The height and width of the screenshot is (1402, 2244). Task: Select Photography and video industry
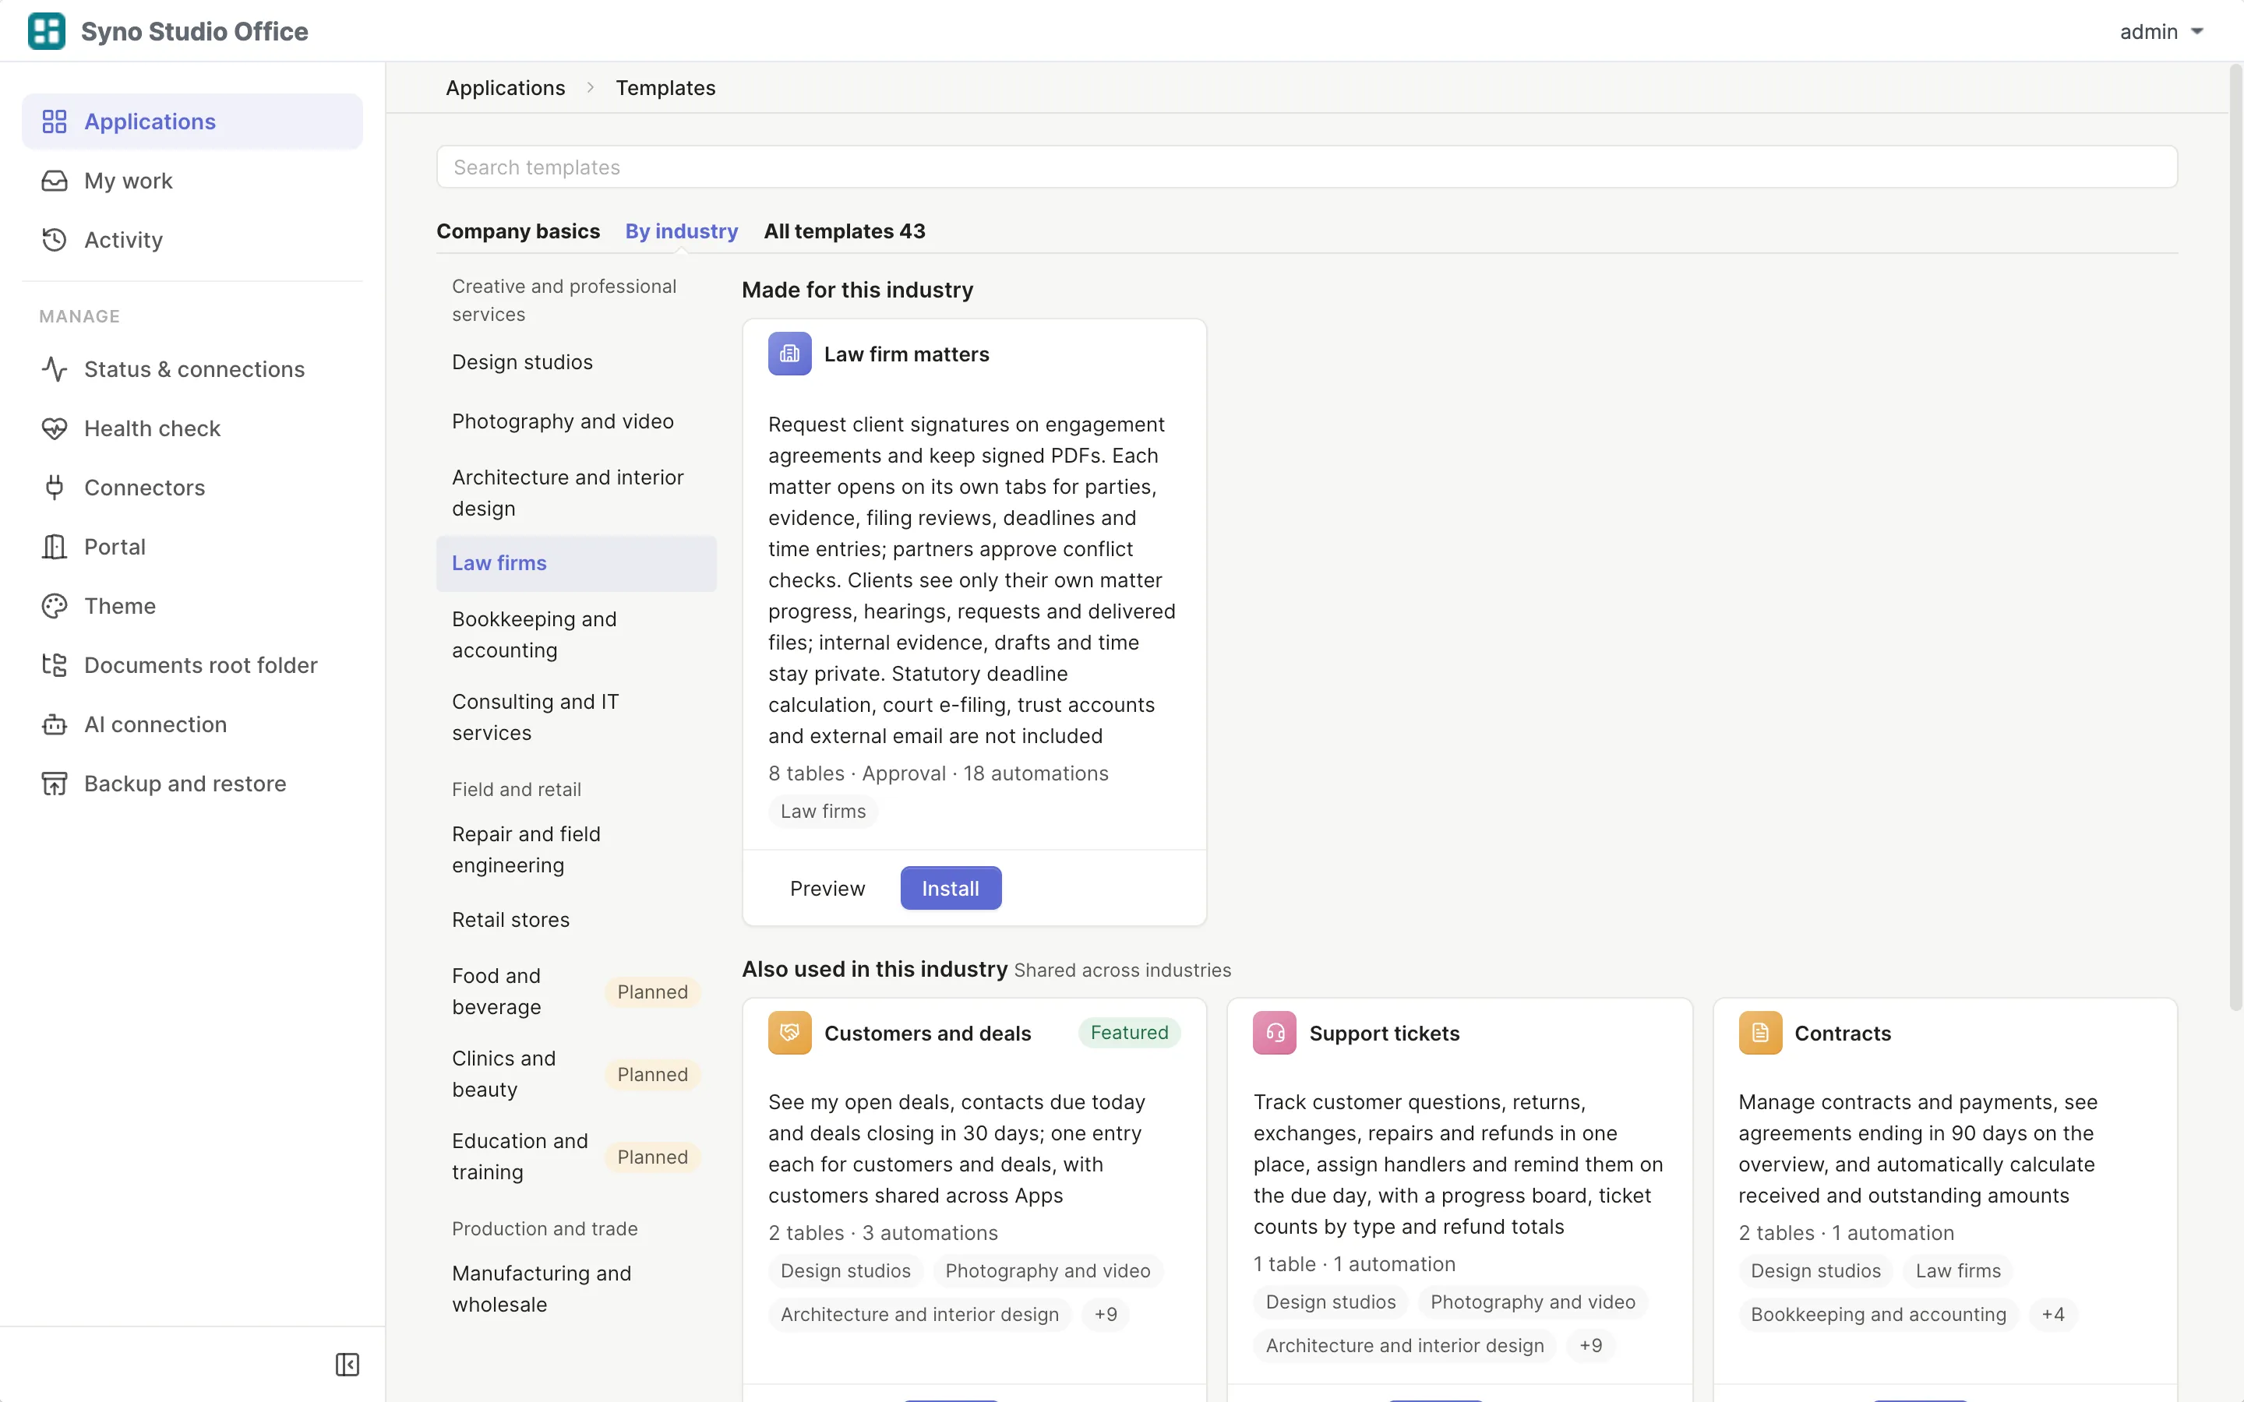[x=577, y=422]
